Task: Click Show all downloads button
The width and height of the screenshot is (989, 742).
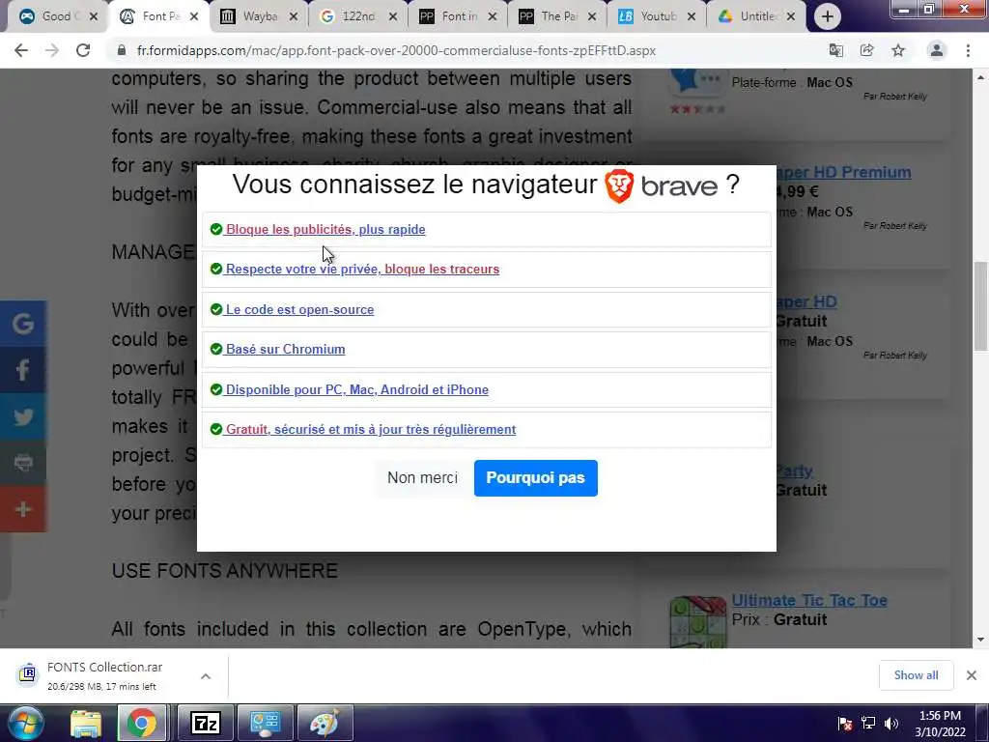Action: [916, 675]
